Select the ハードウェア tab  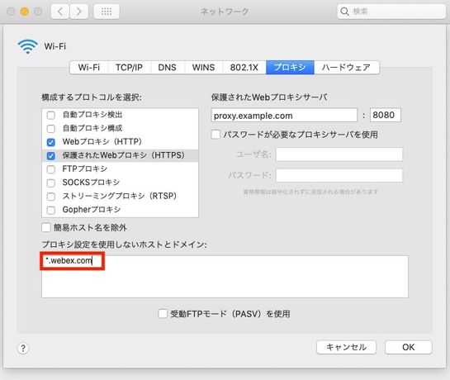coord(347,68)
